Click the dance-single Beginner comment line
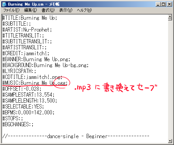The width and height of the screenshot is (174, 145). pos(76,136)
